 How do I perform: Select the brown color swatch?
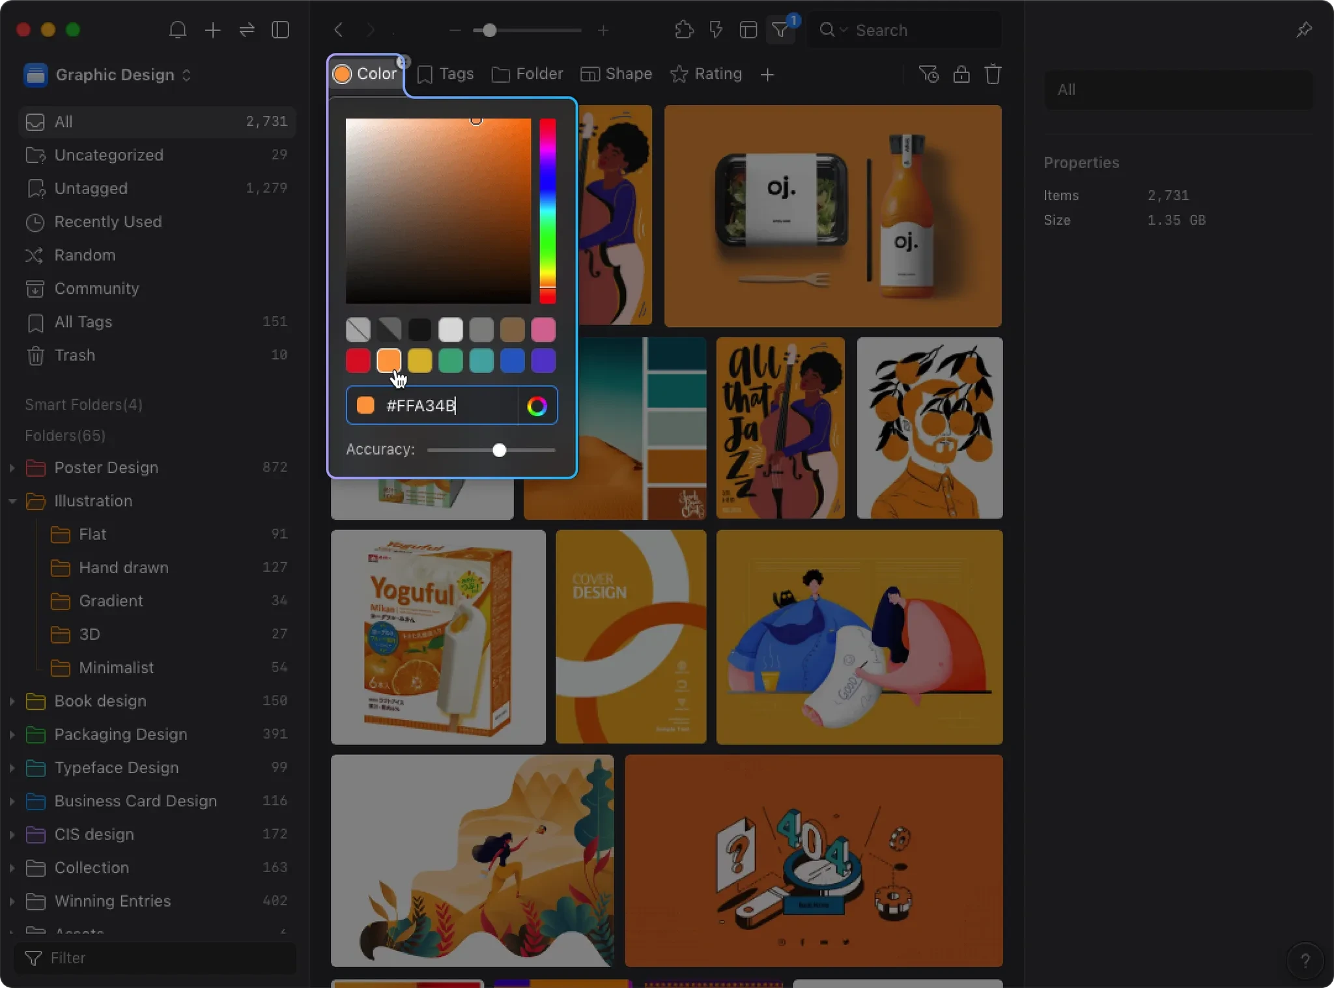click(513, 330)
